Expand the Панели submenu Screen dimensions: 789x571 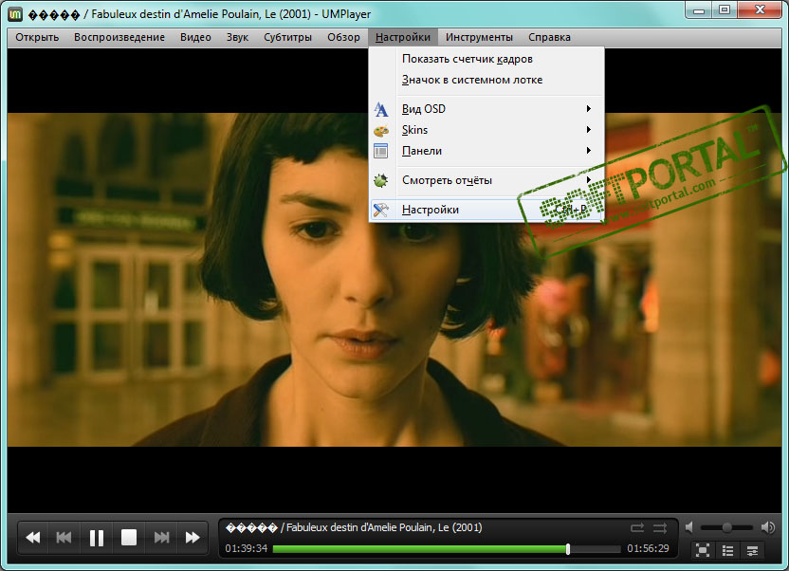click(486, 151)
